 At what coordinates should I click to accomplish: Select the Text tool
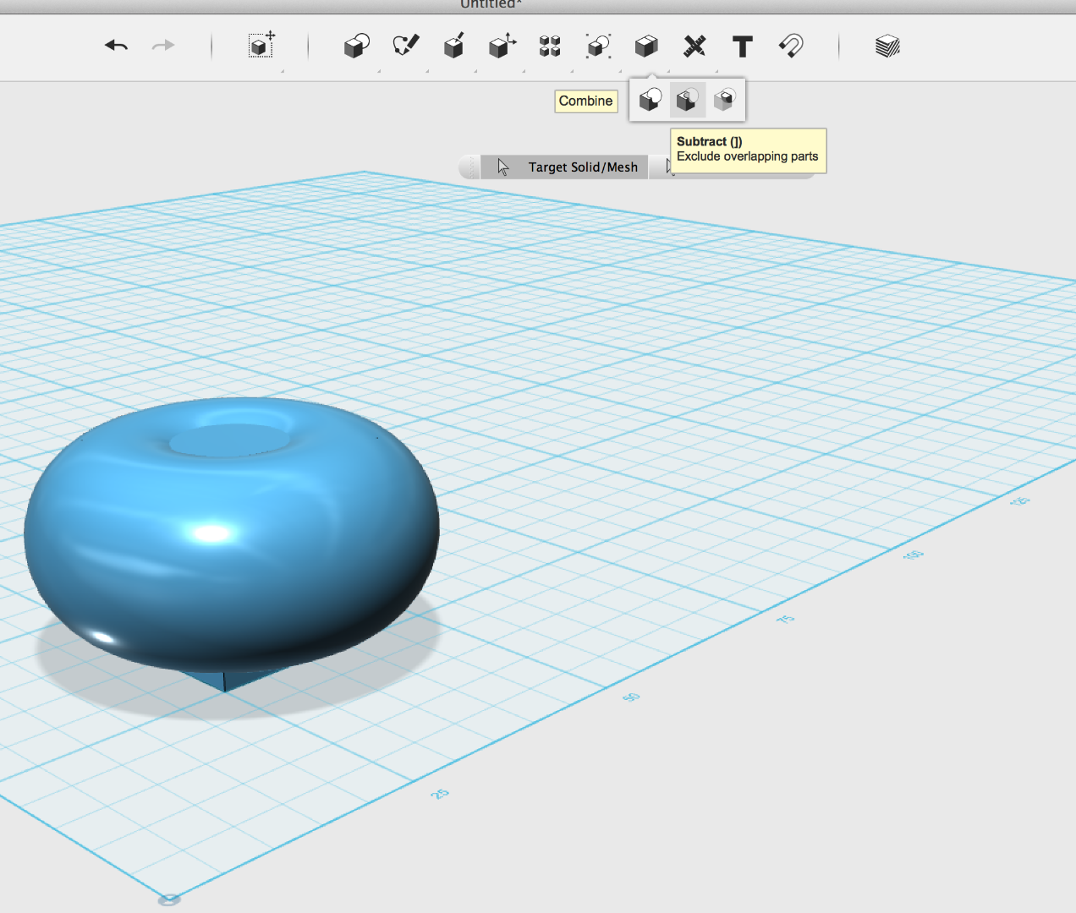[743, 46]
